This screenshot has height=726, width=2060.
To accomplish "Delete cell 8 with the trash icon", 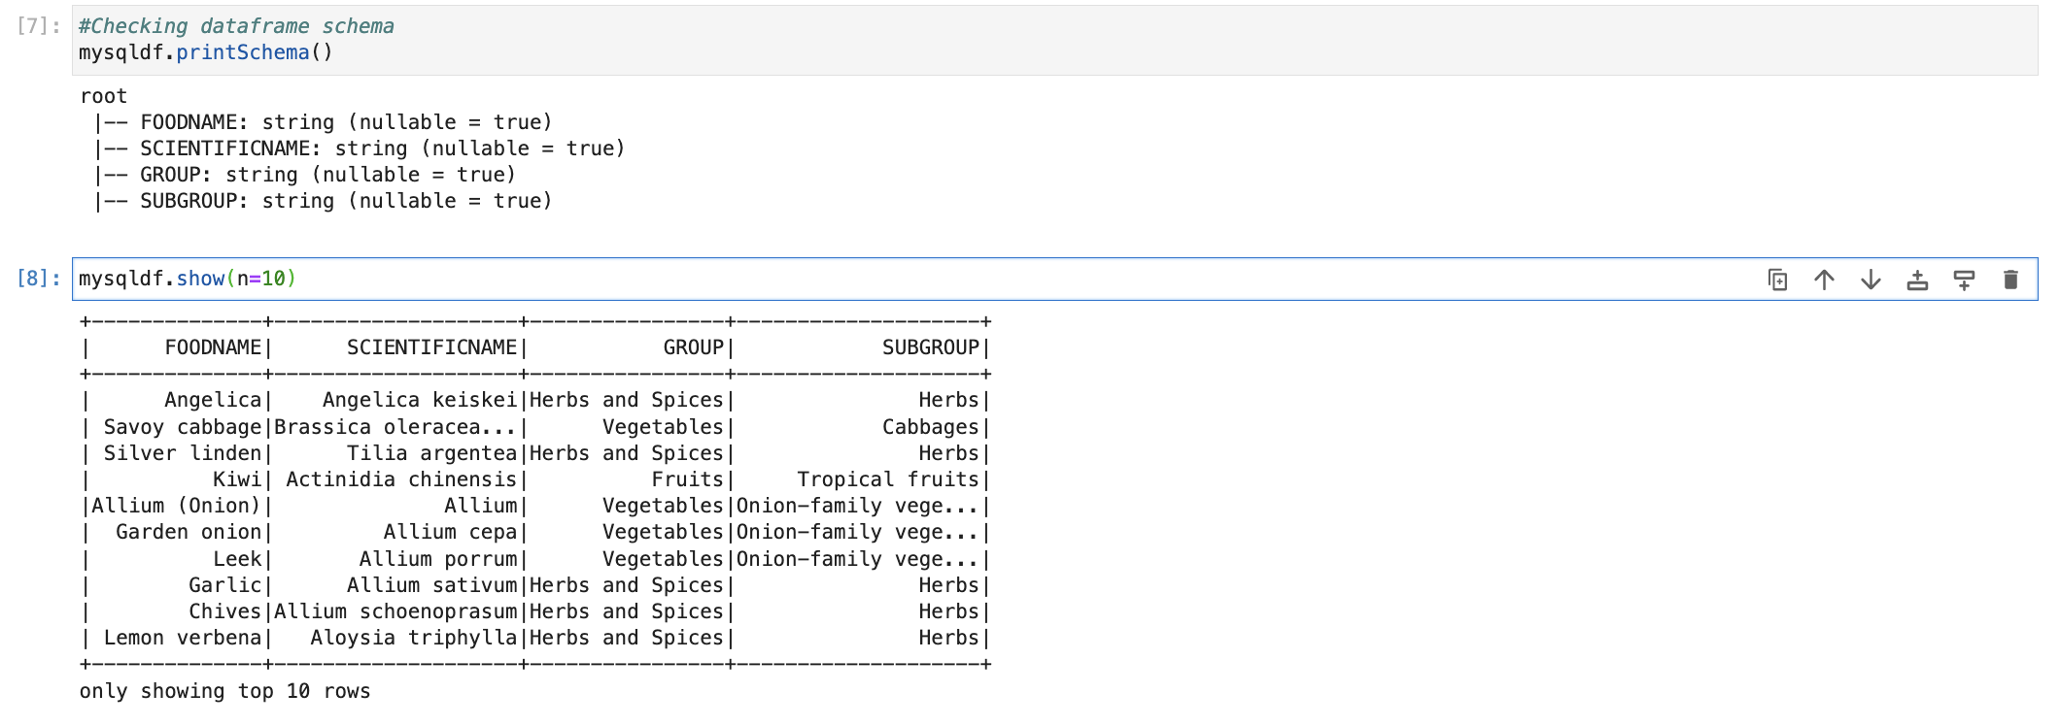I will [x=2010, y=280].
